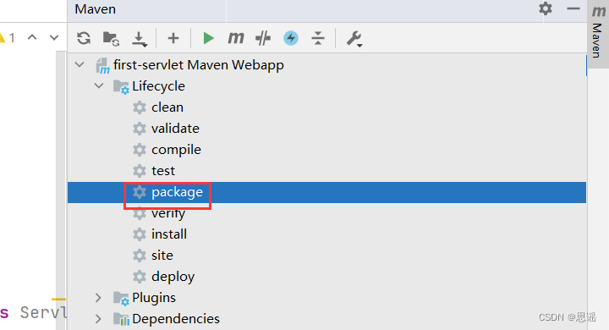Click gear icon beside clean

click(140, 107)
